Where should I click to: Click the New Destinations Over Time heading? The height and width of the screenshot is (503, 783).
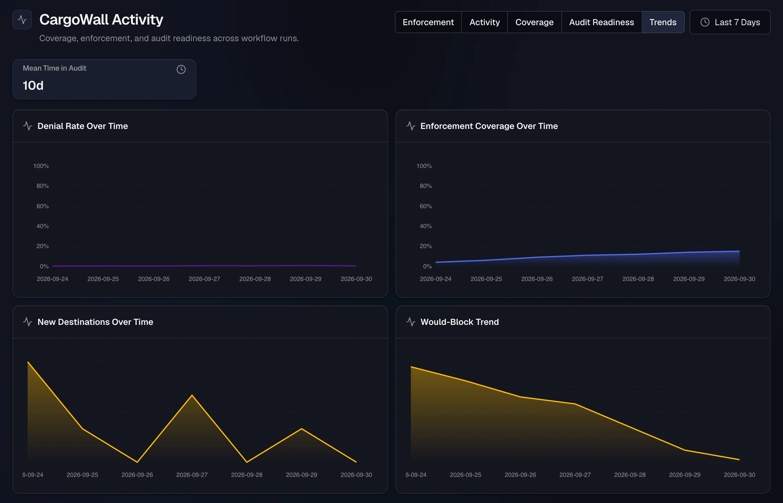(x=95, y=322)
